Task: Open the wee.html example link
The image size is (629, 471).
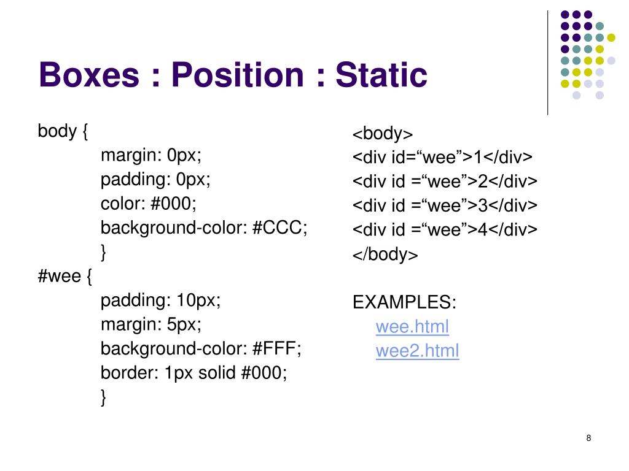Action: [x=412, y=326]
